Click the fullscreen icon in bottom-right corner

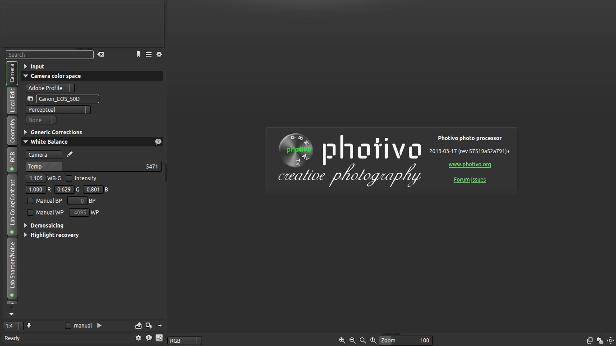tap(611, 341)
